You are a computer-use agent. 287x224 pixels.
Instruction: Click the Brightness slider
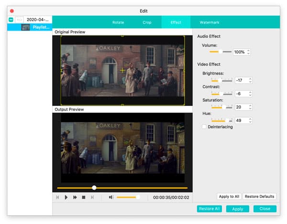(x=221, y=80)
